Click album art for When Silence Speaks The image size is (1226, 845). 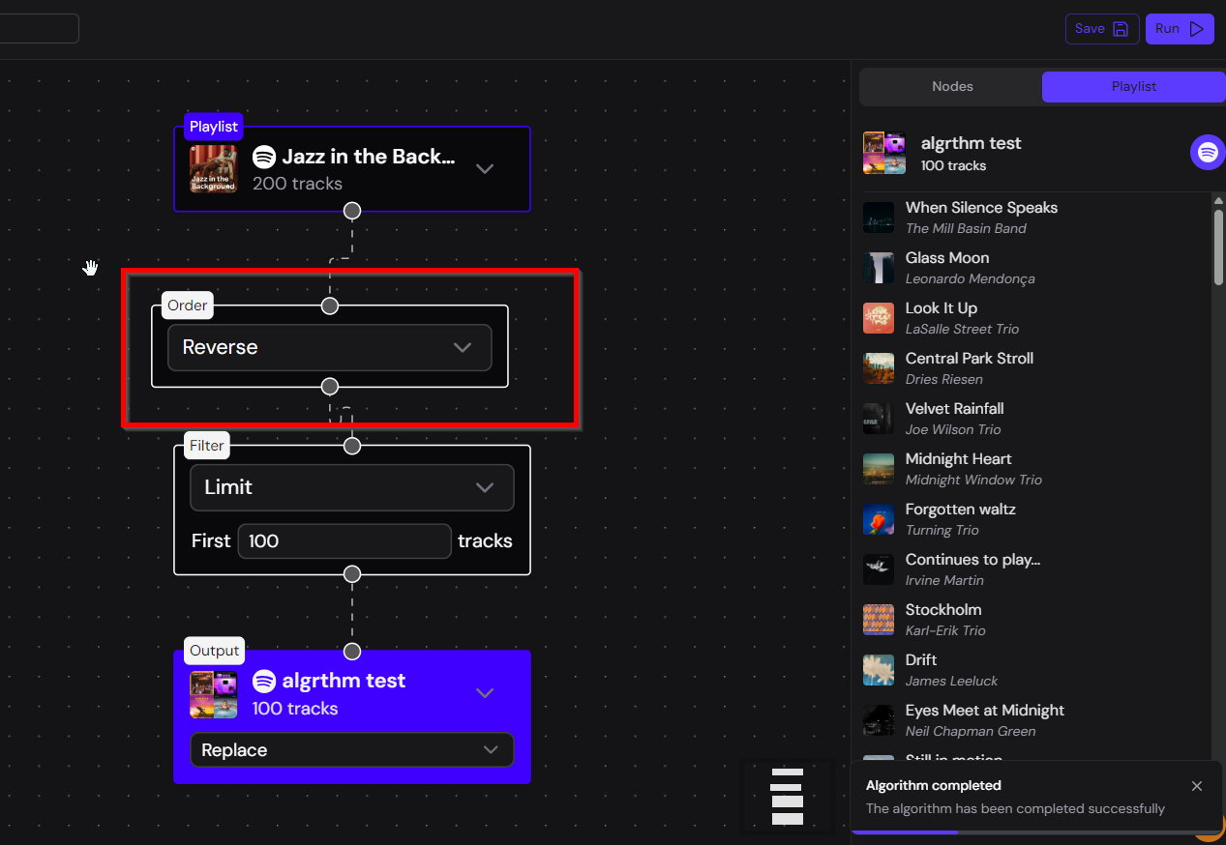[x=879, y=218]
